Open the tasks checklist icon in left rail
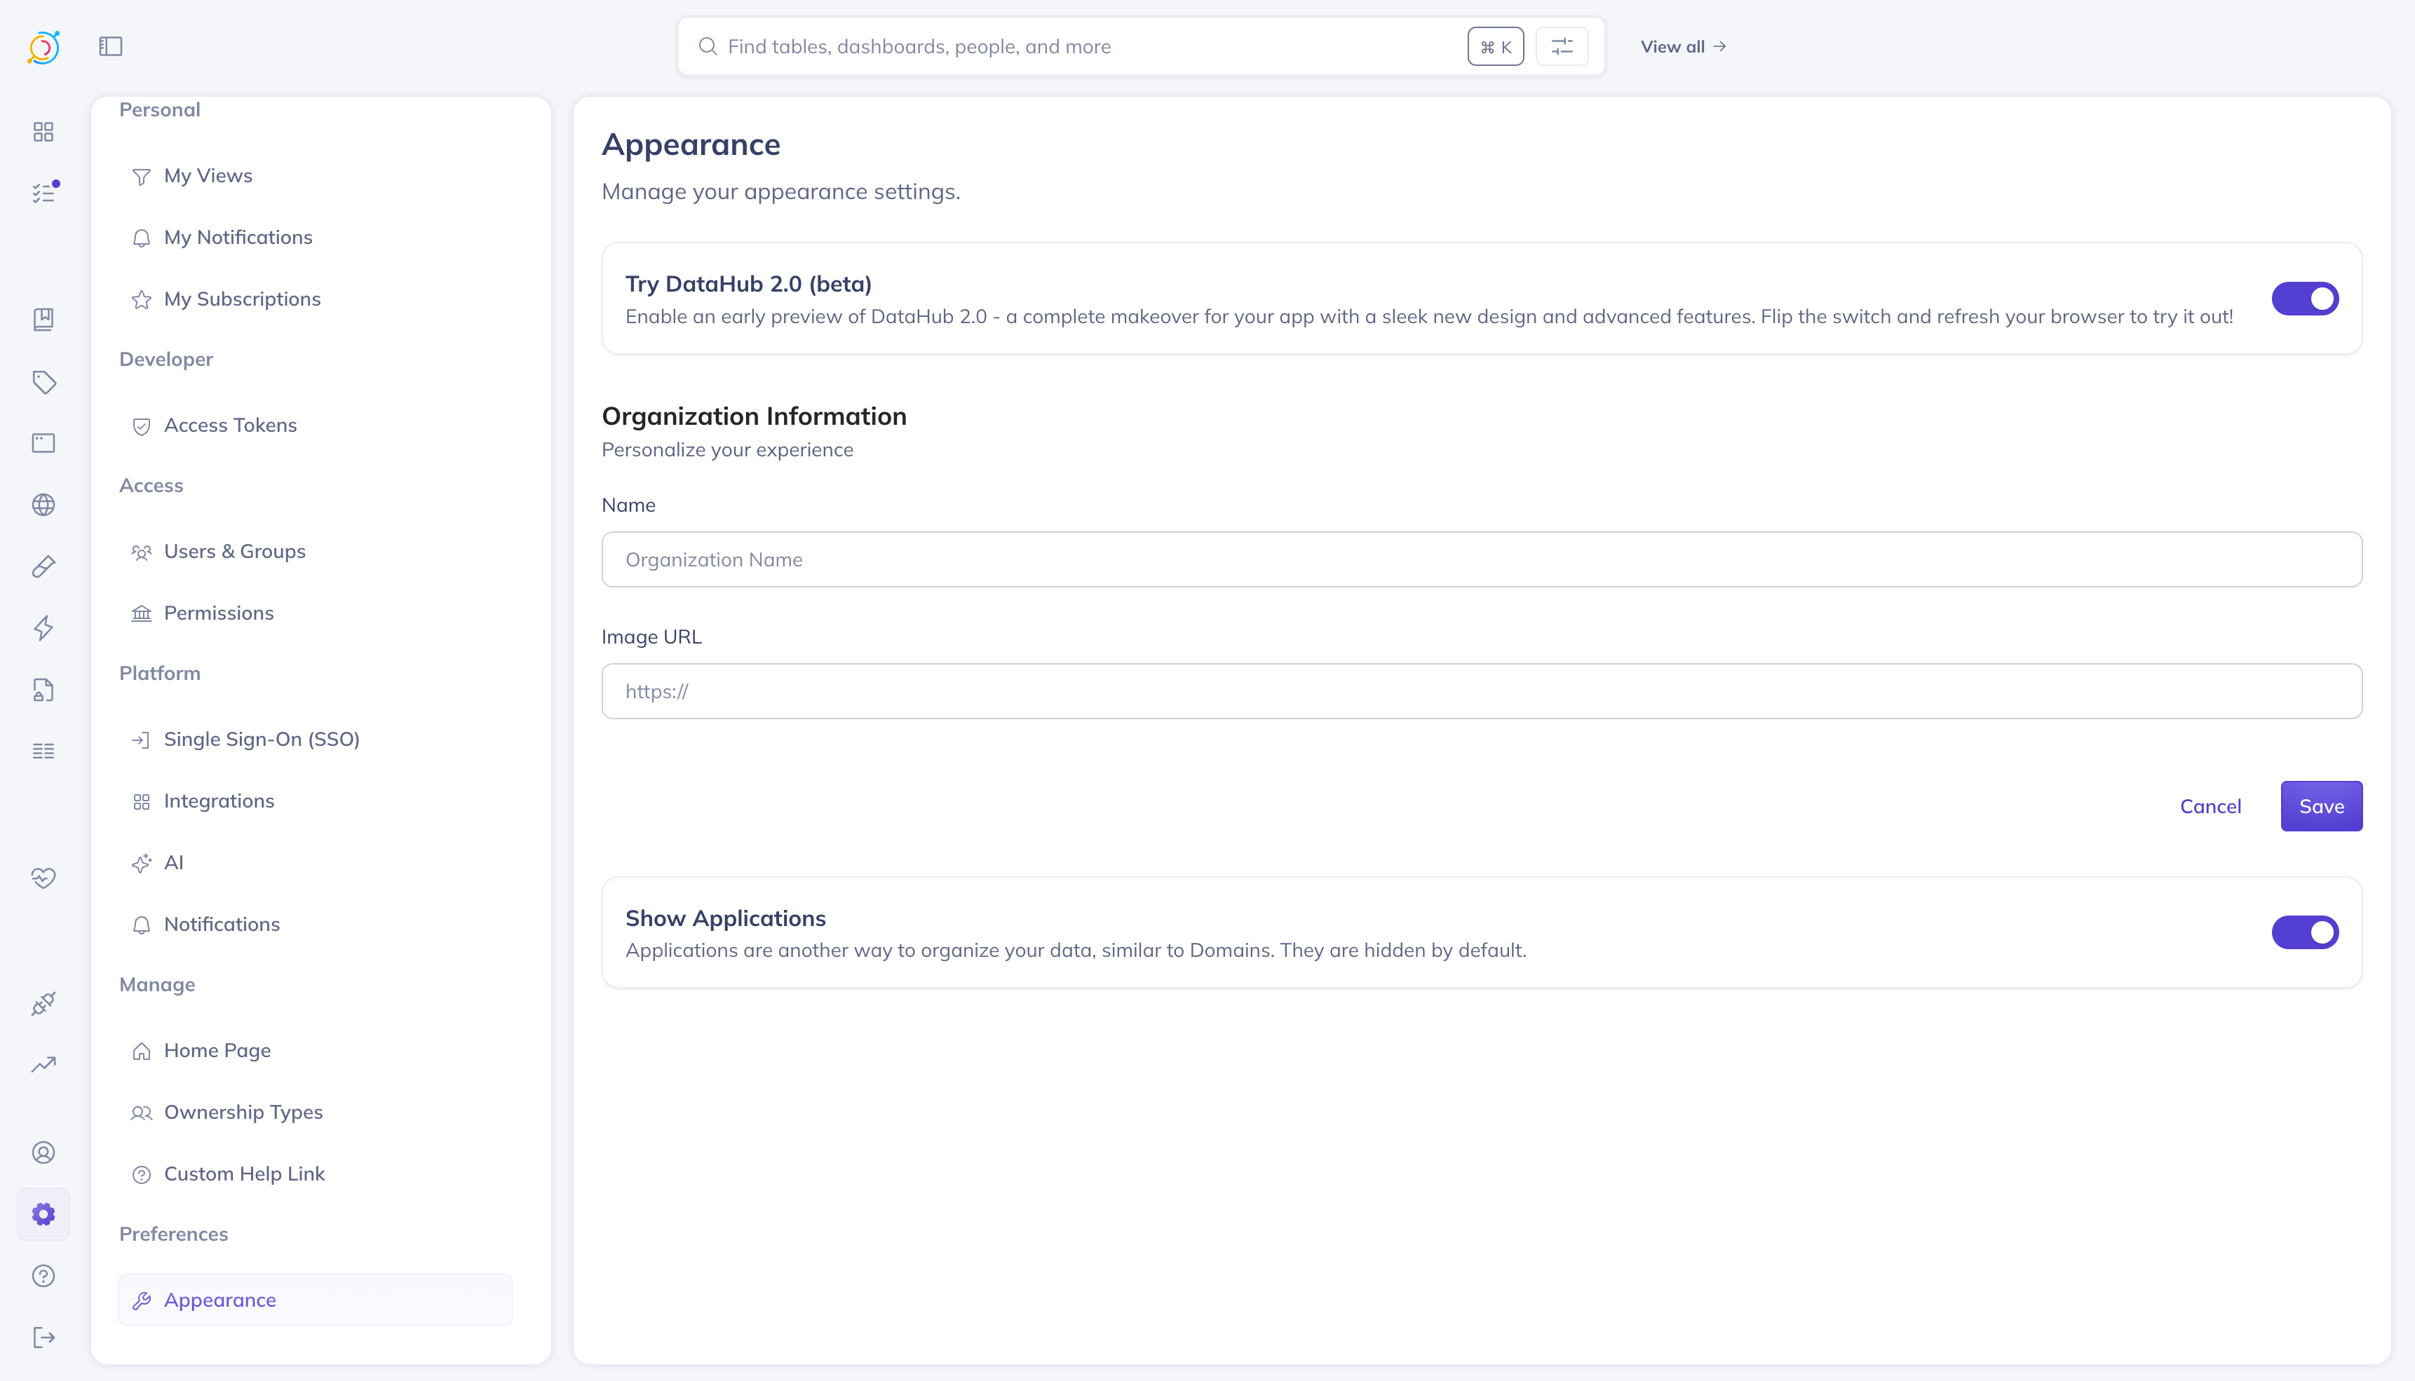 click(x=43, y=193)
